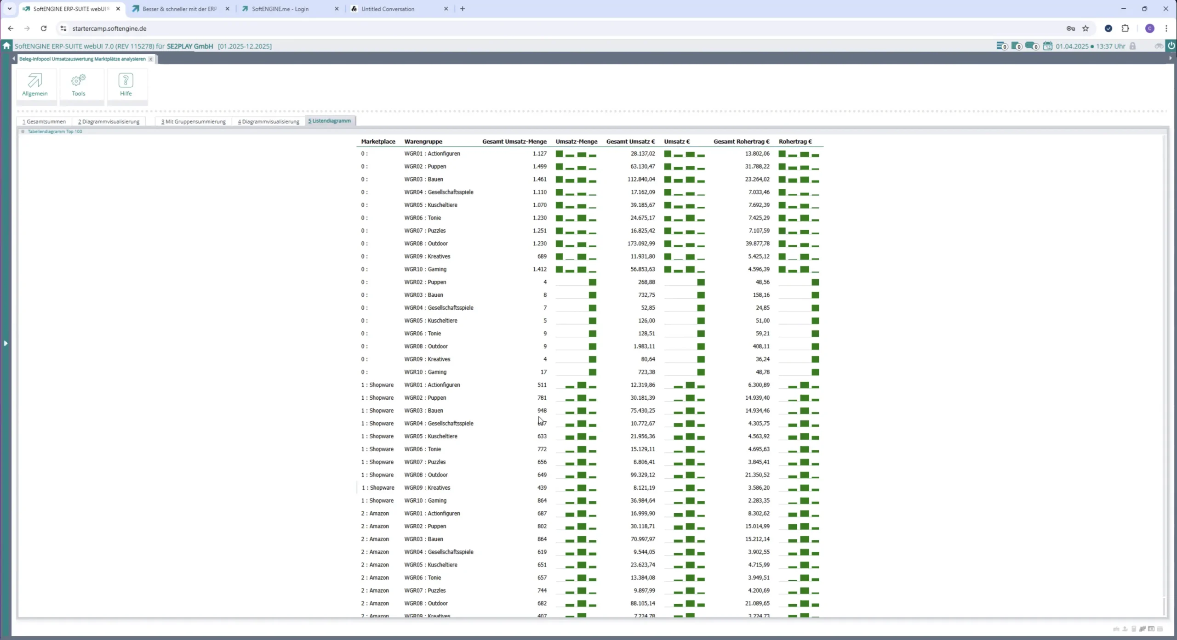The width and height of the screenshot is (1177, 640).
Task: Click the home icon in ERP header
Action: 6,46
